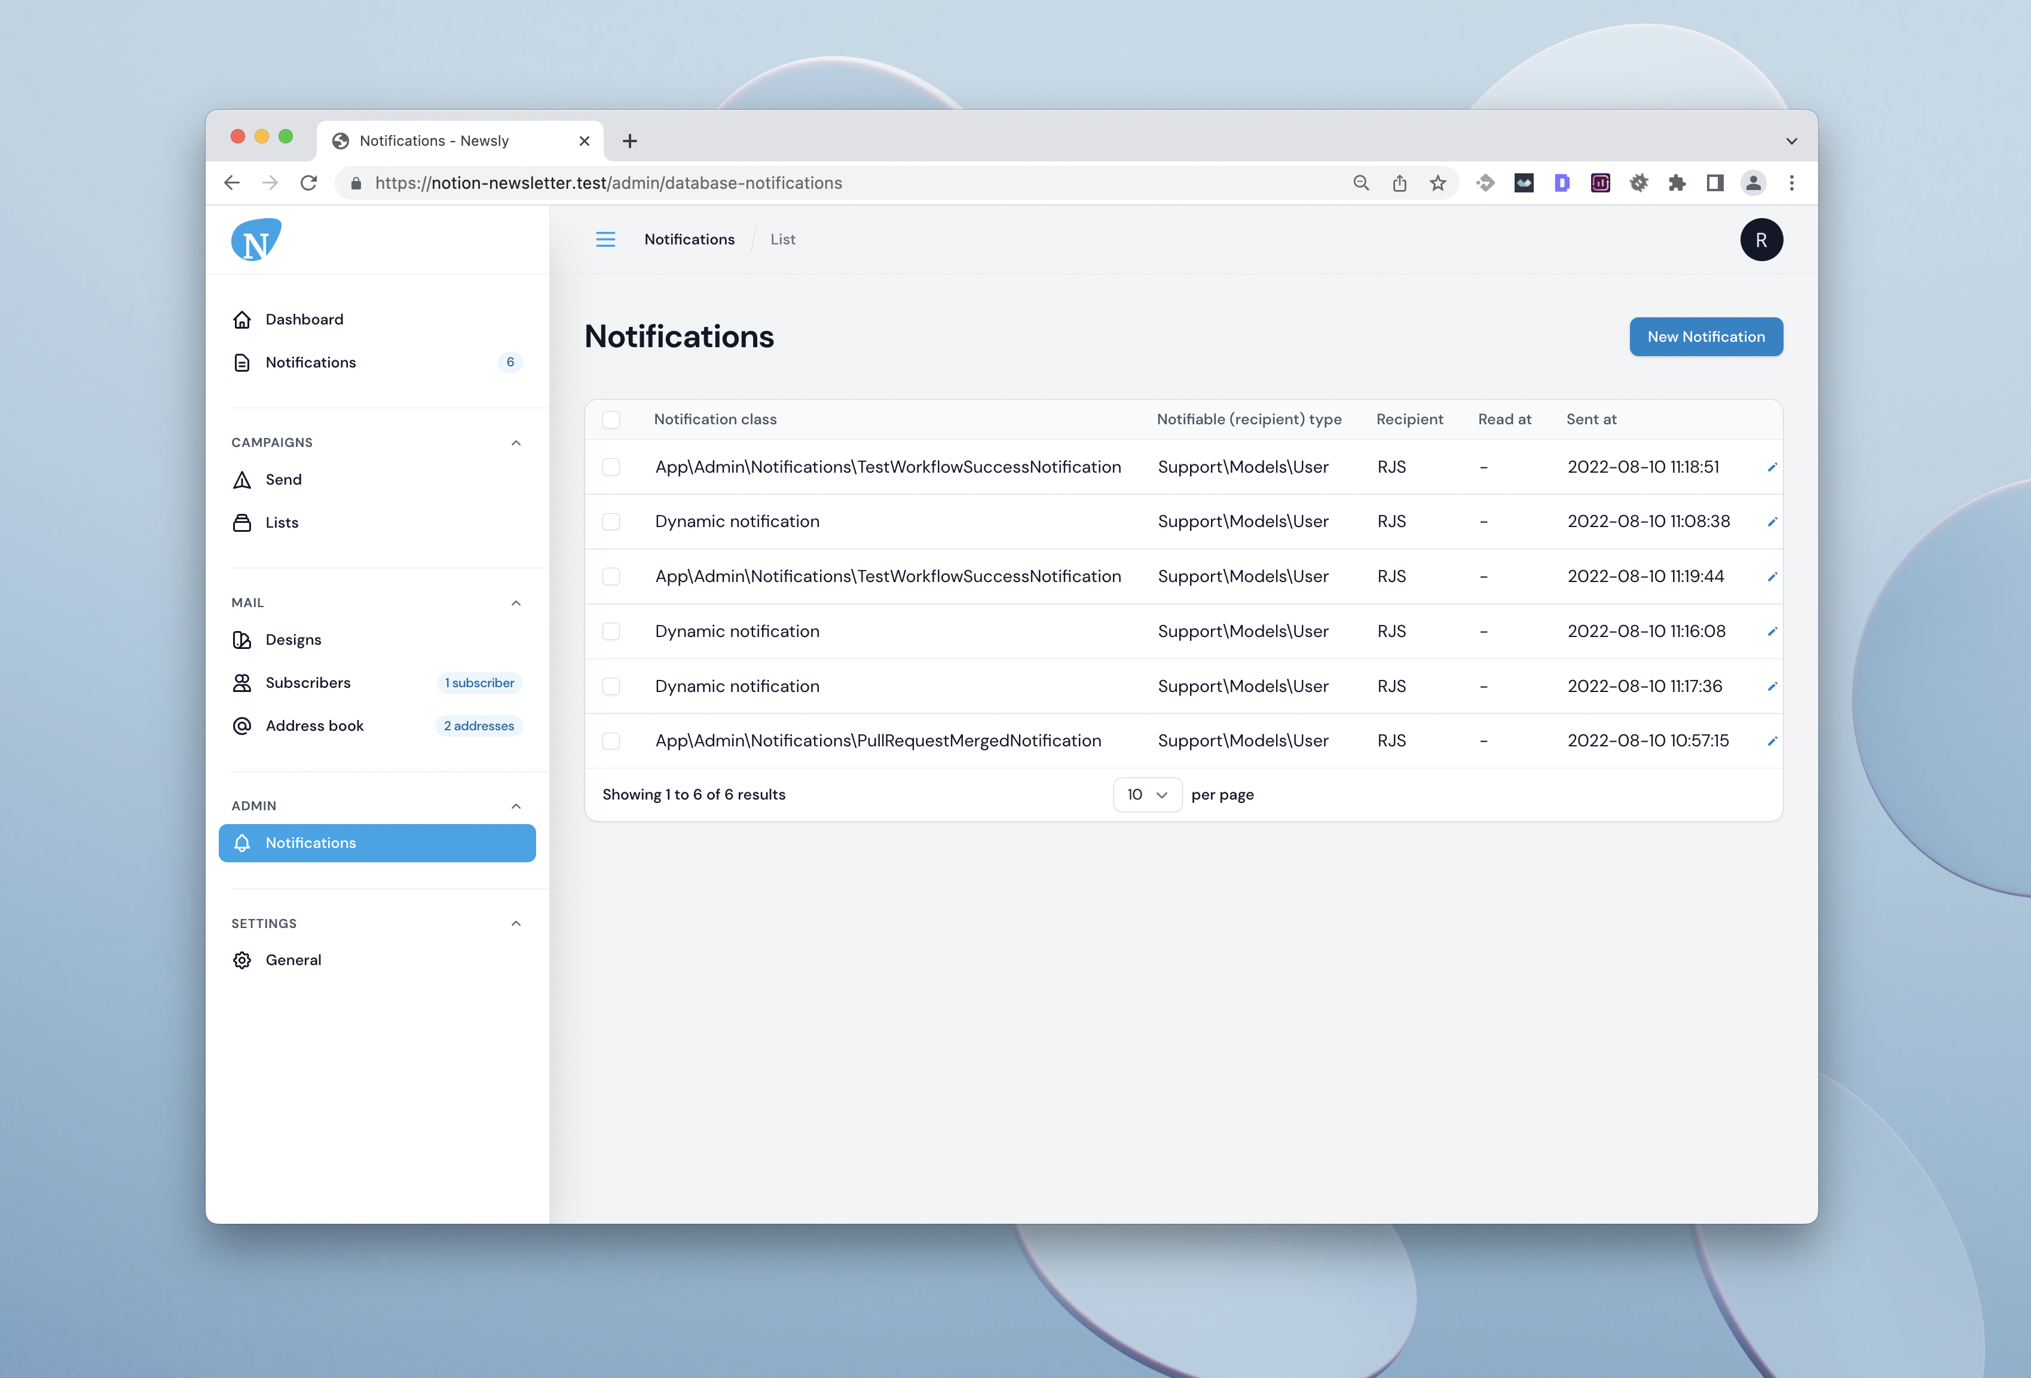The image size is (2031, 1378).
Task: Click the site lock icon
Action: (x=356, y=183)
